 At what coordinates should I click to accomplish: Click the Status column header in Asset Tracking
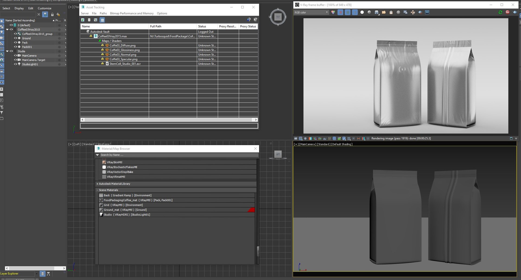point(207,26)
